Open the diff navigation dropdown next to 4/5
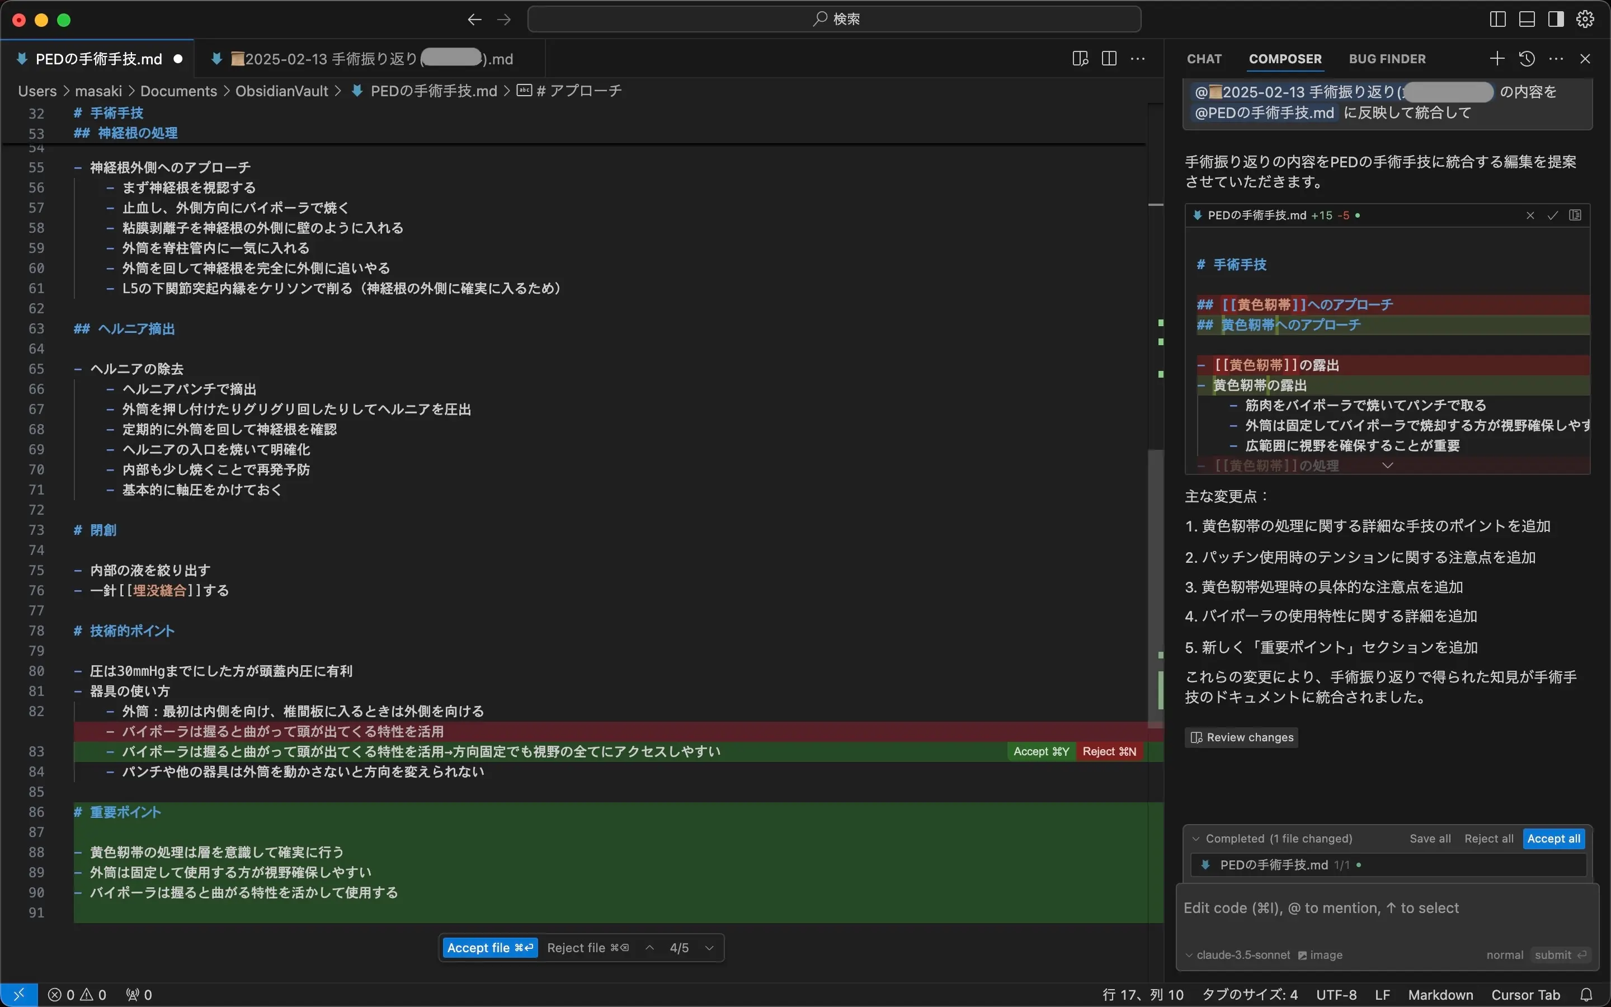 [x=709, y=947]
